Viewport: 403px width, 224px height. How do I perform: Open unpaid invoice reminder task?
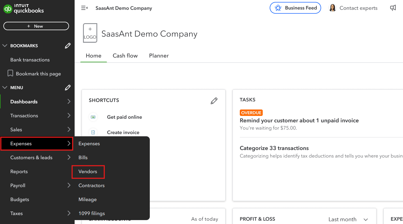point(299,120)
